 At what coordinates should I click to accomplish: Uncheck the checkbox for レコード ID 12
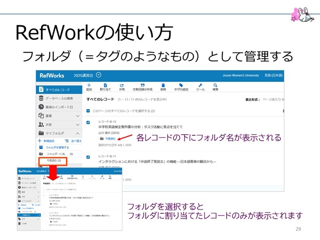[x=89, y=122]
